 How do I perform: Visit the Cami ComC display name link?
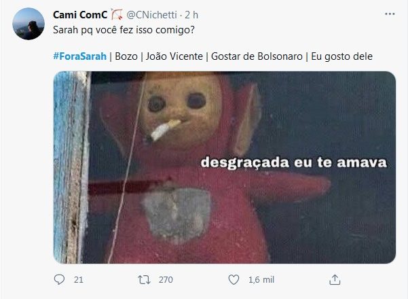(80, 15)
